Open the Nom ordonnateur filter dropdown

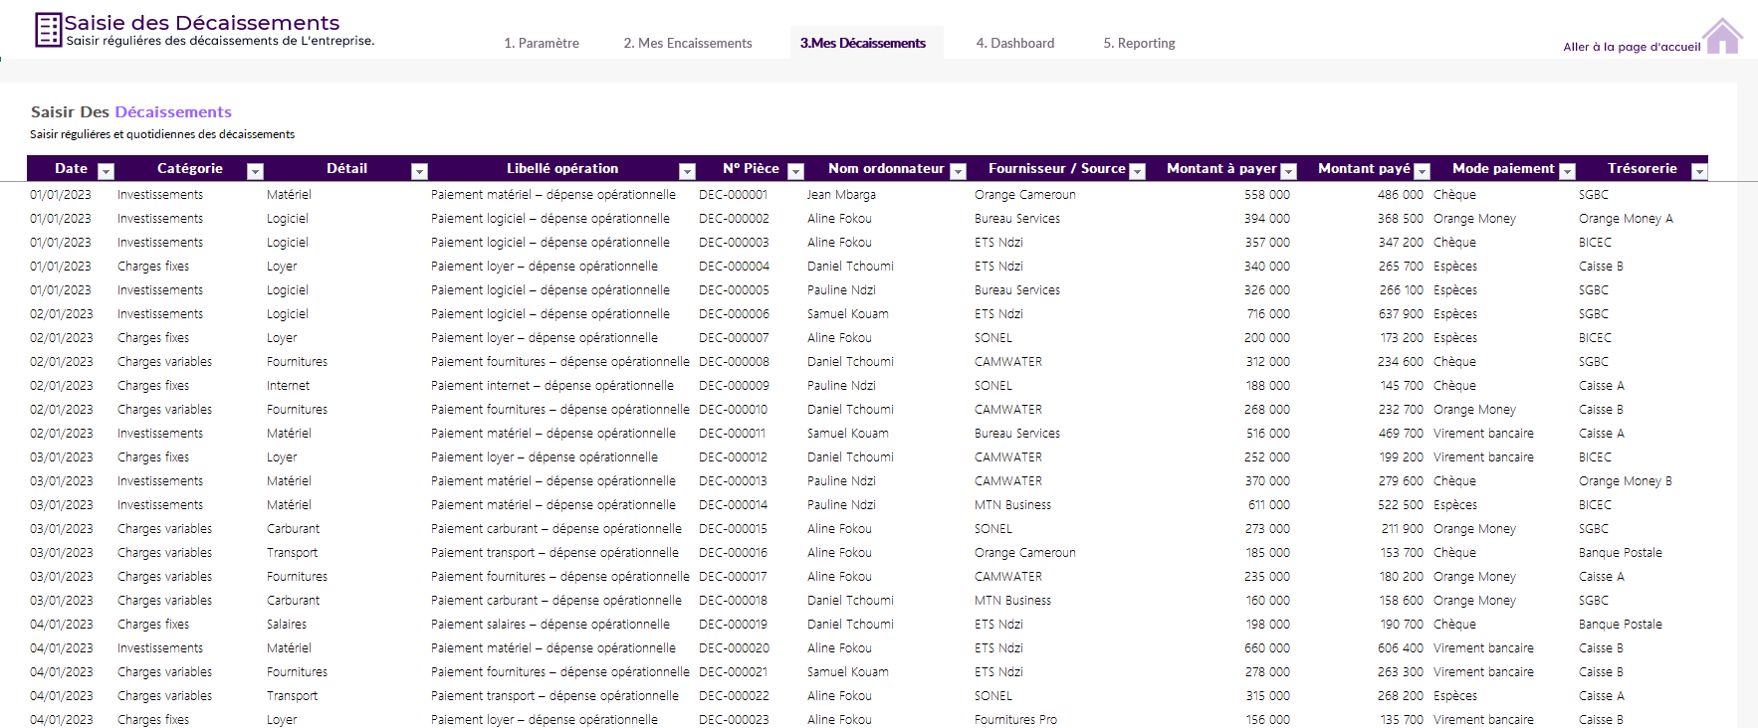click(x=959, y=171)
